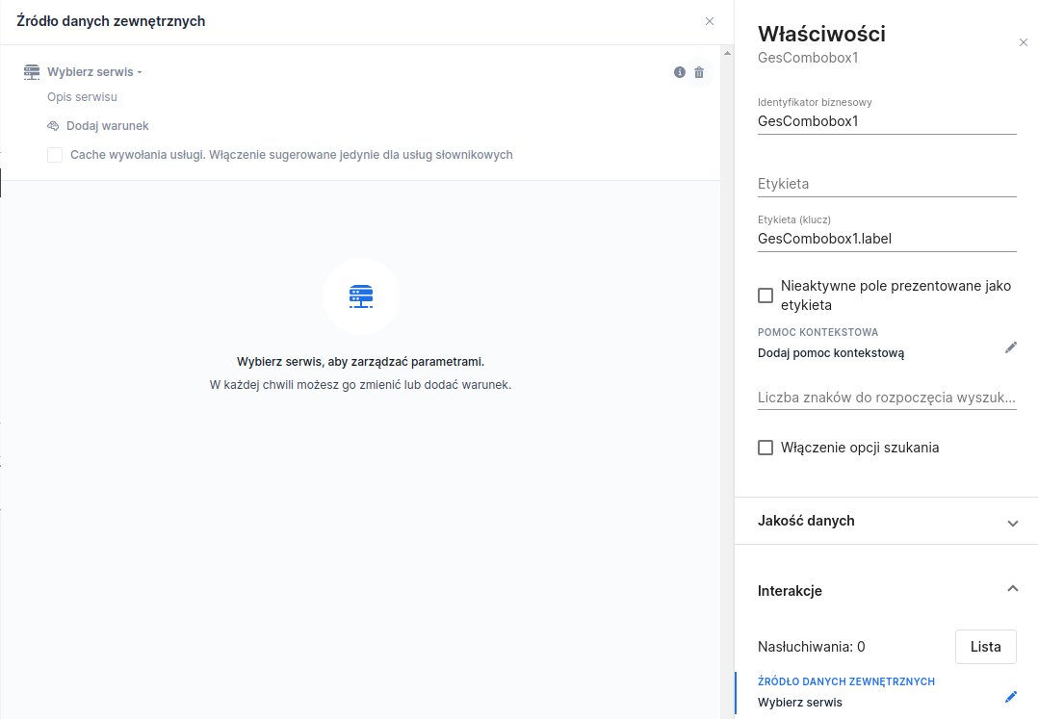Screen dimensions: 1038x719
Task: Close the Źródło danych zewnętrznych dialog
Action: (x=710, y=21)
